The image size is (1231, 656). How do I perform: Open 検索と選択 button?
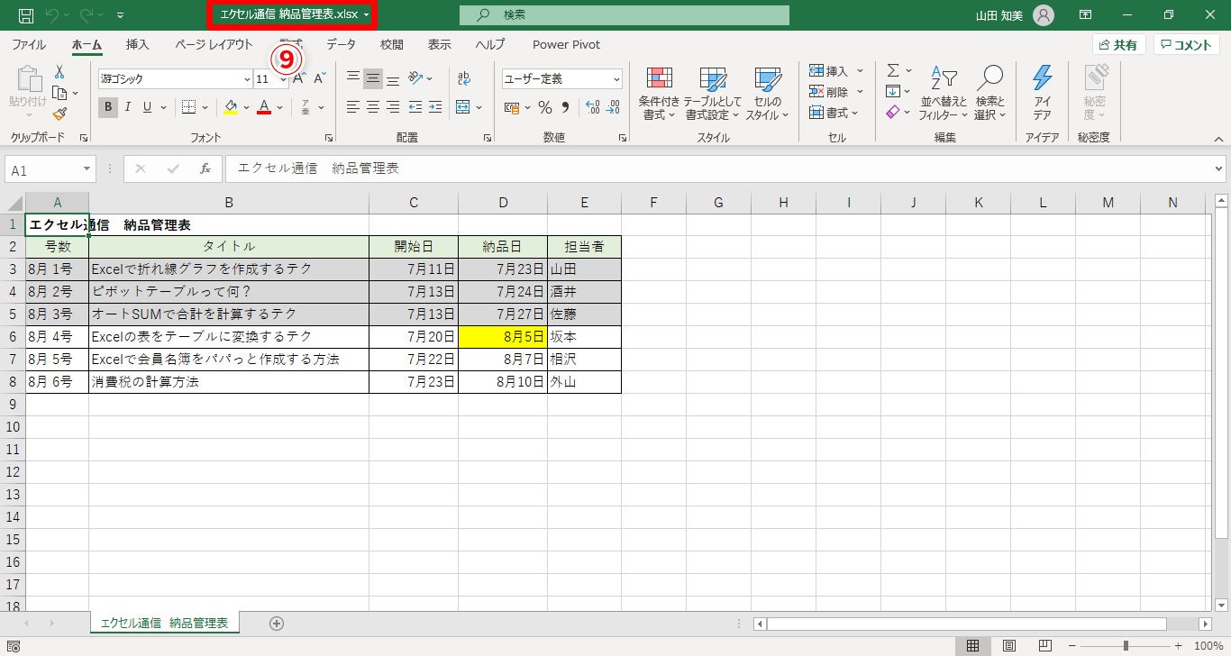click(x=989, y=92)
